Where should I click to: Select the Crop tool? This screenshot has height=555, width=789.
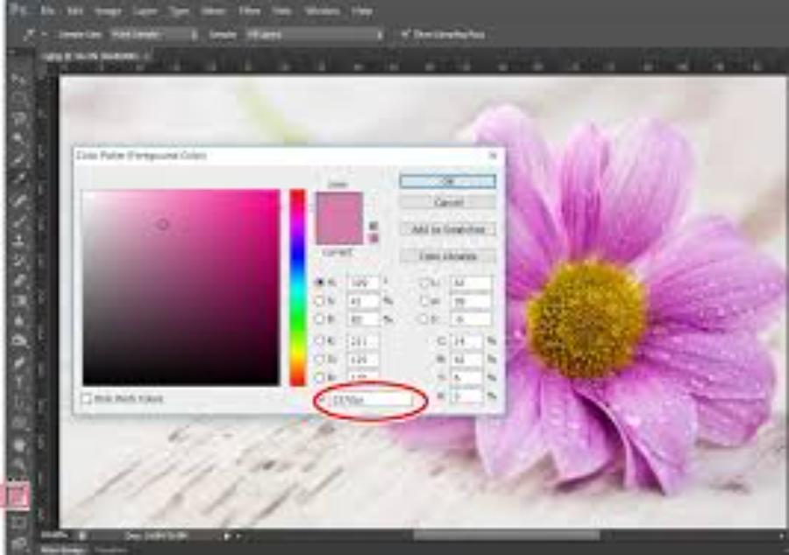click(x=18, y=158)
